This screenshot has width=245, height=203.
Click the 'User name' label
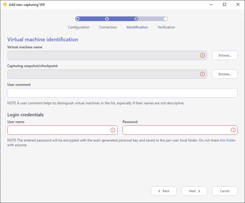(x=16, y=122)
